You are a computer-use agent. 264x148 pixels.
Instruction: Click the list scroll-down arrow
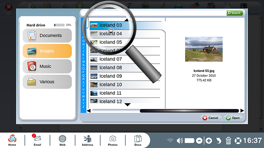(128, 105)
